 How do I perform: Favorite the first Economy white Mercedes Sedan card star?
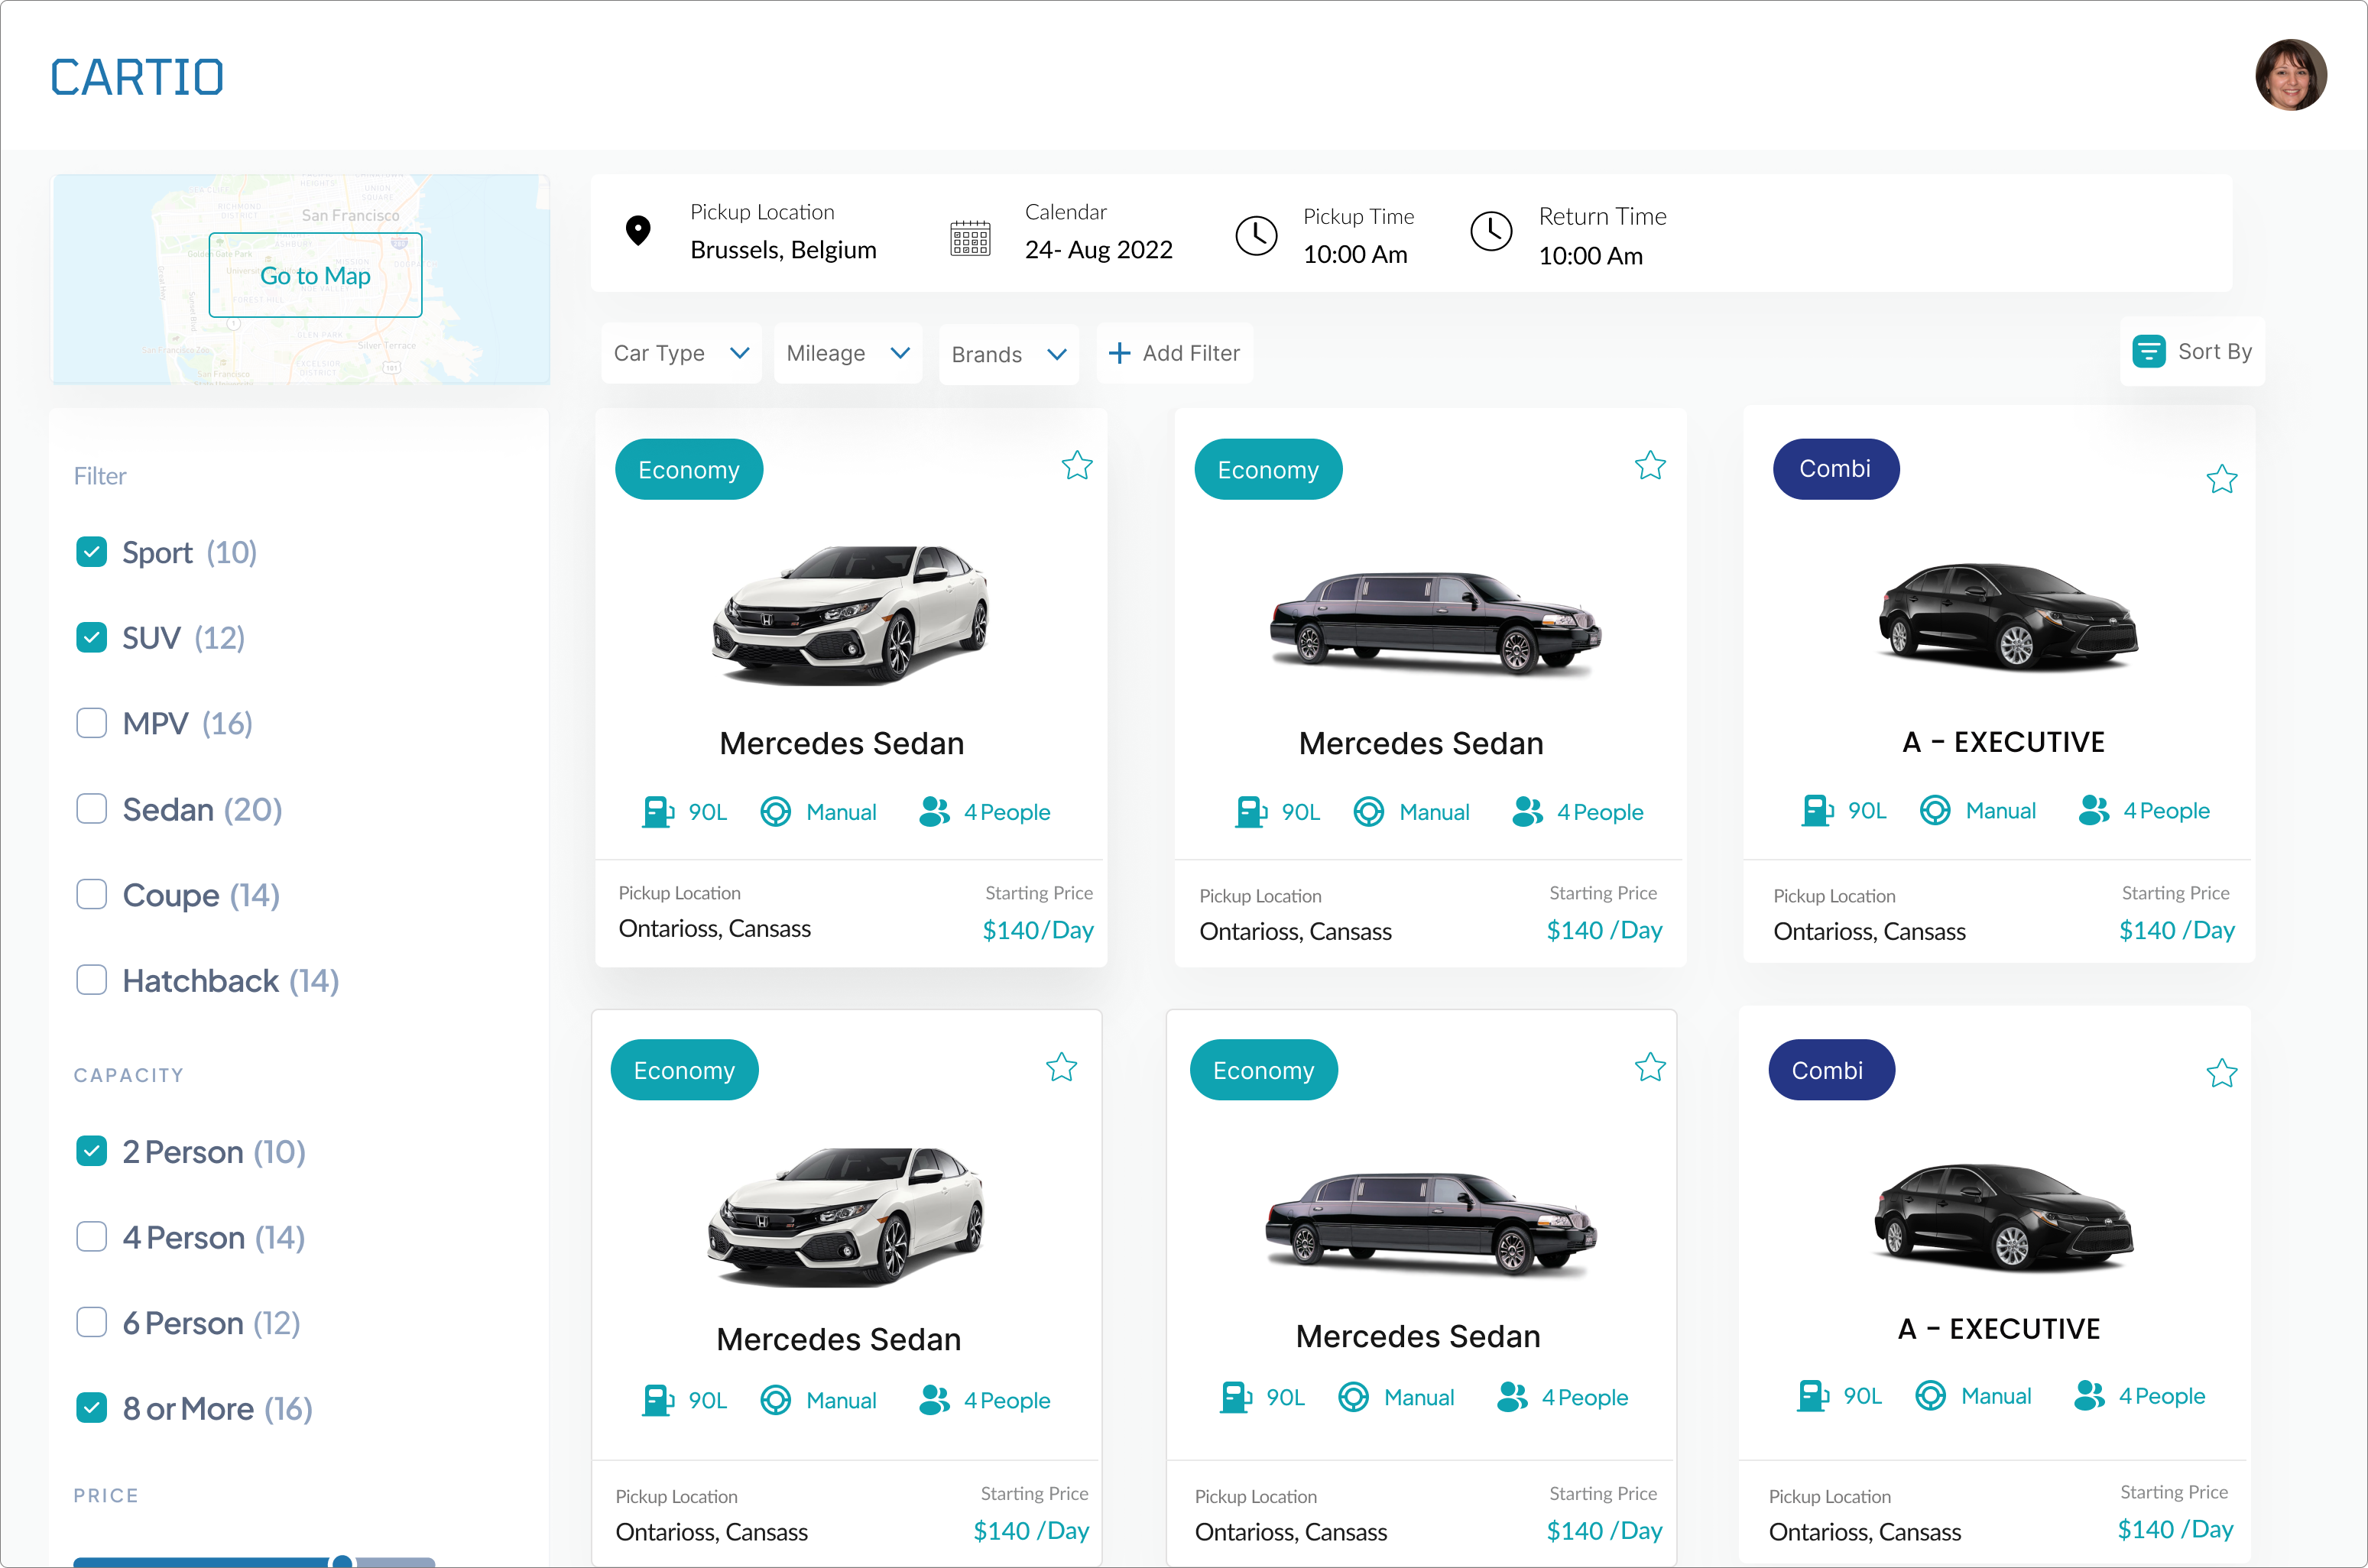tap(1076, 465)
